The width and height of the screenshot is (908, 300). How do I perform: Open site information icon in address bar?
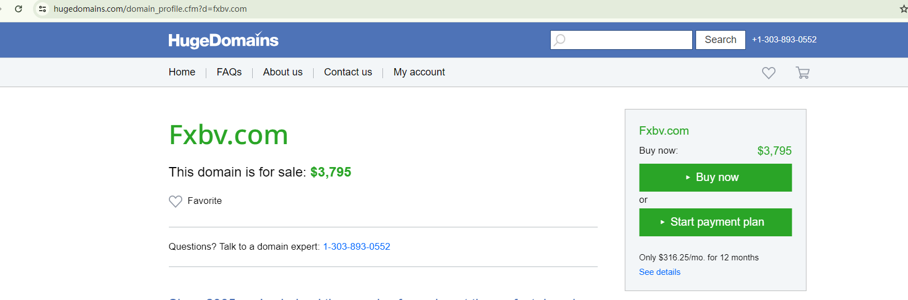[42, 9]
